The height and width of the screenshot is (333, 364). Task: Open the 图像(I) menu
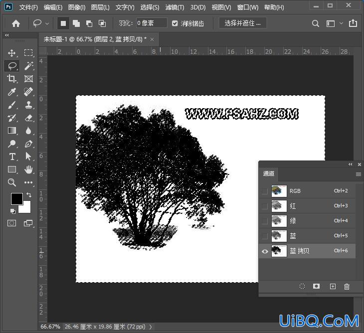77,7
